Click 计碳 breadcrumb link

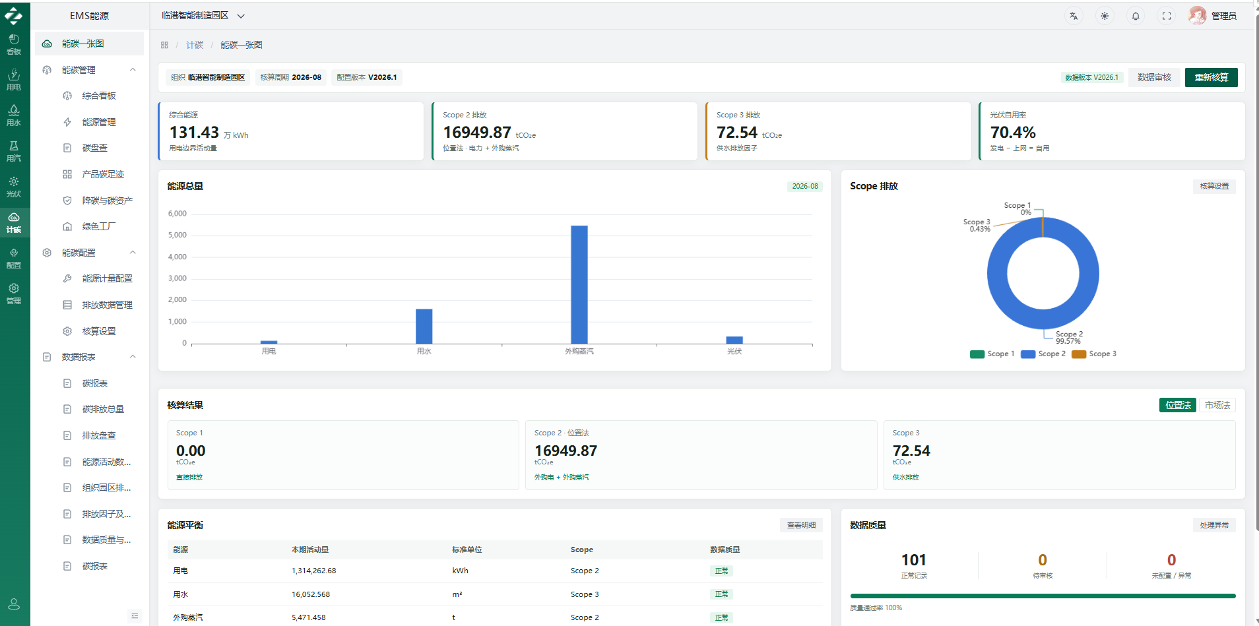[x=195, y=45]
